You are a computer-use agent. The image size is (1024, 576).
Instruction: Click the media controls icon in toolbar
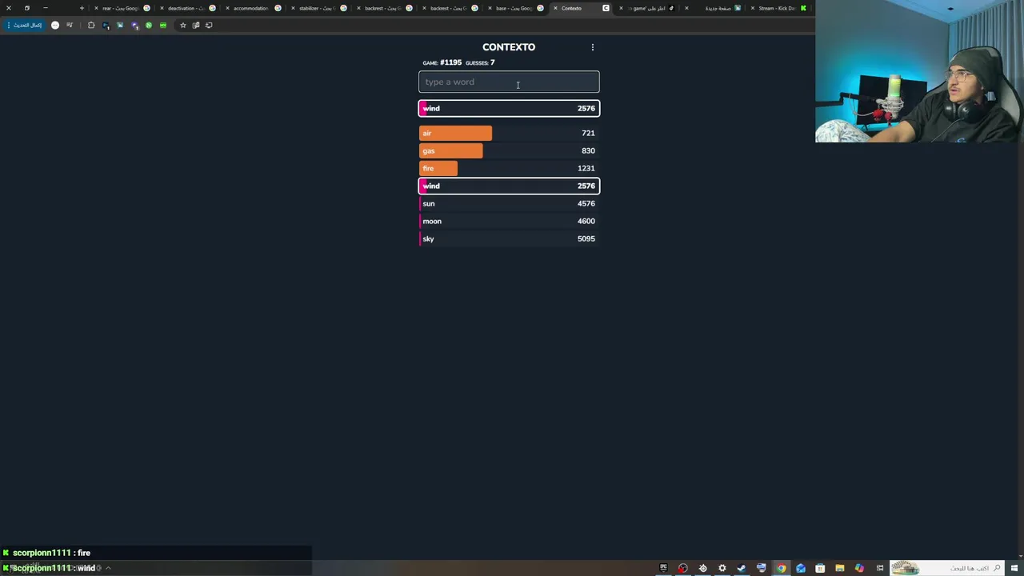coord(70,25)
